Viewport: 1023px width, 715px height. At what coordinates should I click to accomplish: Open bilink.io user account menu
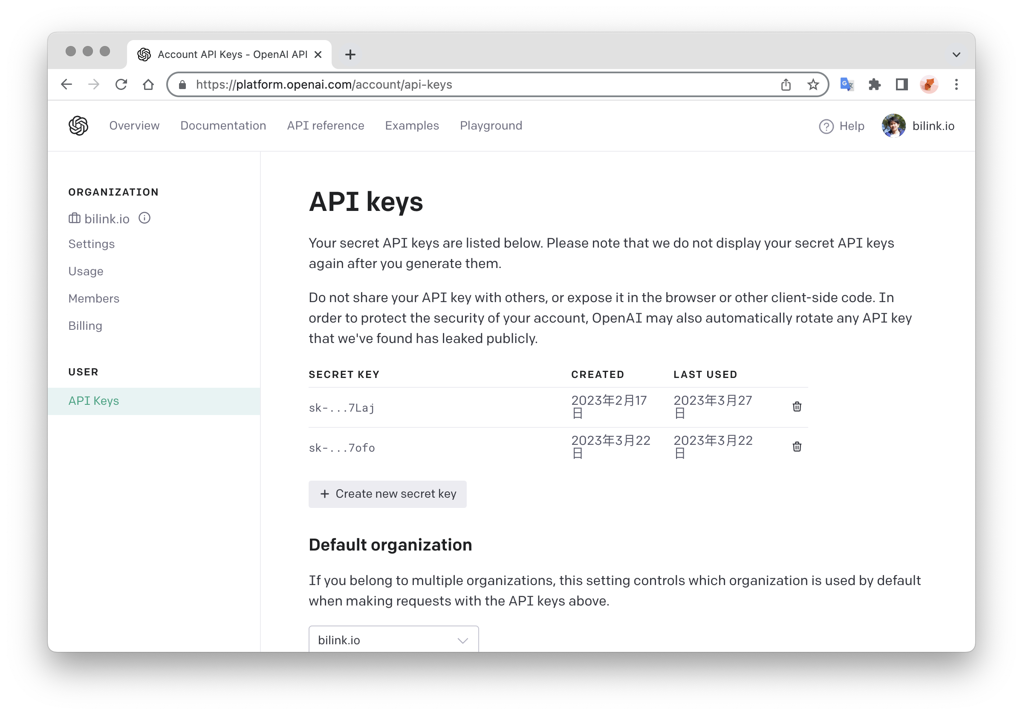918,126
